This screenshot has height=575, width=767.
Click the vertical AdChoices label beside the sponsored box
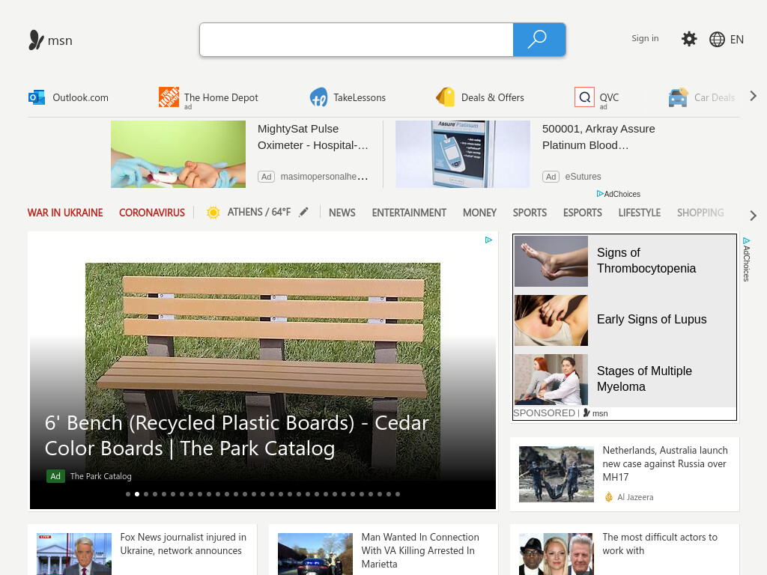click(x=746, y=259)
